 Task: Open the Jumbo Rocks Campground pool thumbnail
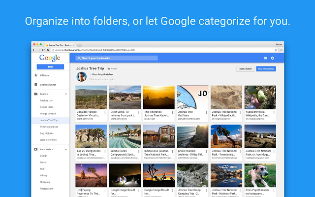[x=125, y=136]
